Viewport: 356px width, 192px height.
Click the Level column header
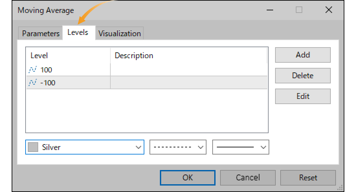(68, 56)
